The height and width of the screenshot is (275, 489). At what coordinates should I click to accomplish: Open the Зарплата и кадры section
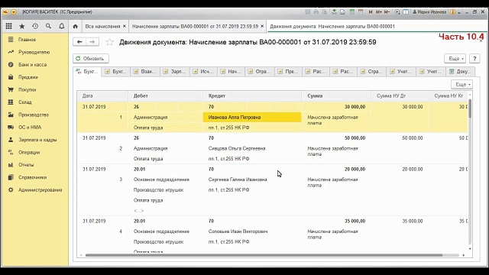point(37,140)
